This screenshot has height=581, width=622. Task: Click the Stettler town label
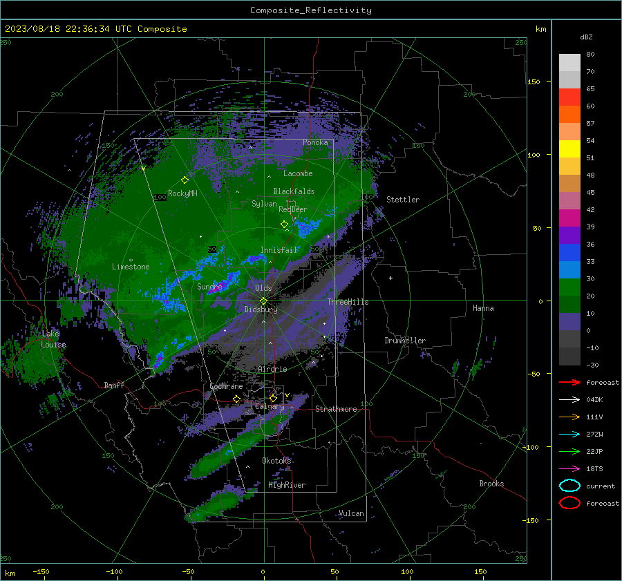pyautogui.click(x=403, y=200)
